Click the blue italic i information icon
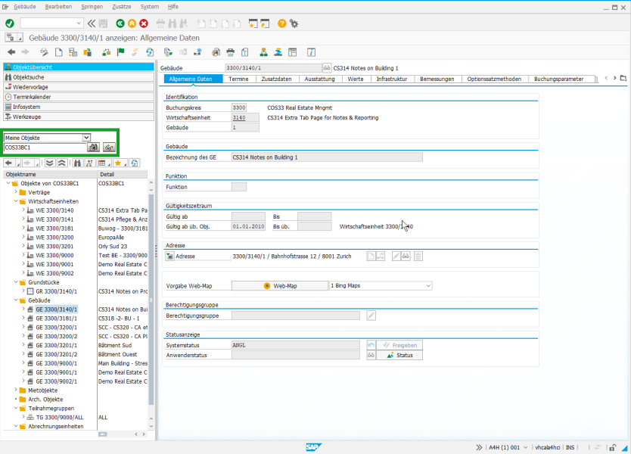Viewport: 631px width, 454px height. click(311, 52)
